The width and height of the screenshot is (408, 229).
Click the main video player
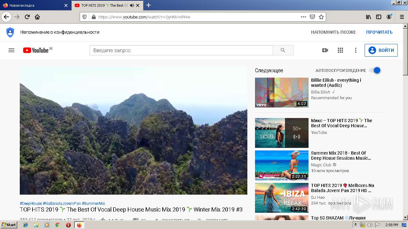134,130
